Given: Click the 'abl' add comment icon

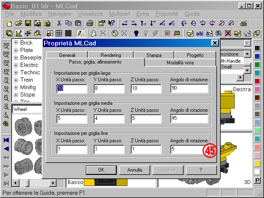Looking at the screenshot, I should pyautogui.click(x=200, y=33).
